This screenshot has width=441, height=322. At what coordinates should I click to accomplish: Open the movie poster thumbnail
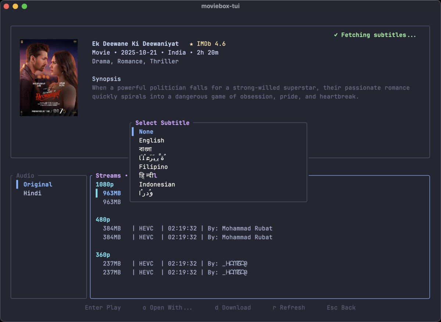pyautogui.click(x=49, y=78)
